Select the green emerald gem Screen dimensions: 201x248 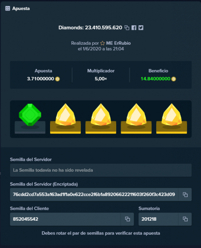coord(30,115)
